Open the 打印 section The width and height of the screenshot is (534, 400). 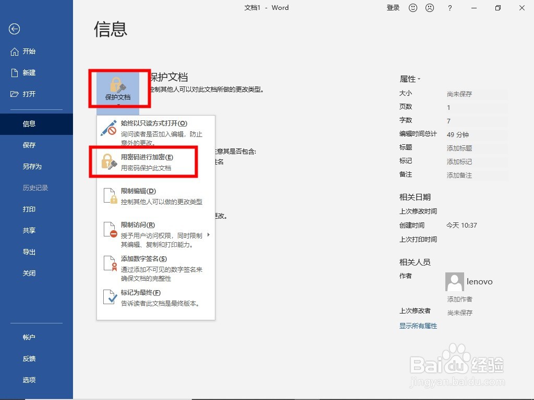(29, 209)
